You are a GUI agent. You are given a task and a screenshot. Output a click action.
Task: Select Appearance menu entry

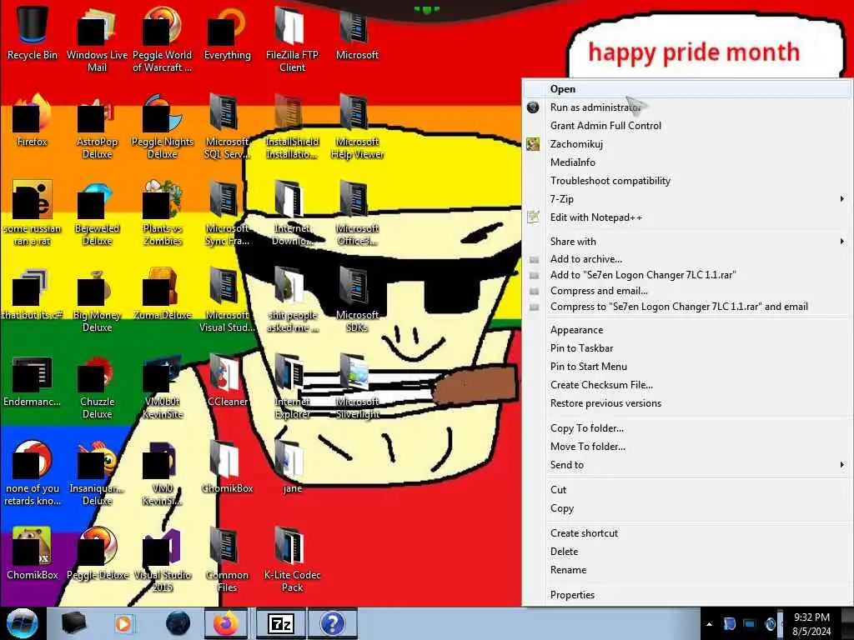[687, 330]
